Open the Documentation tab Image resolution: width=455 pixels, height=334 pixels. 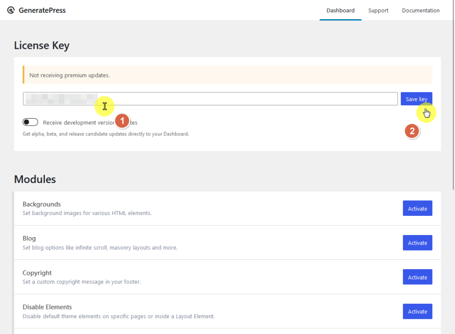click(420, 11)
